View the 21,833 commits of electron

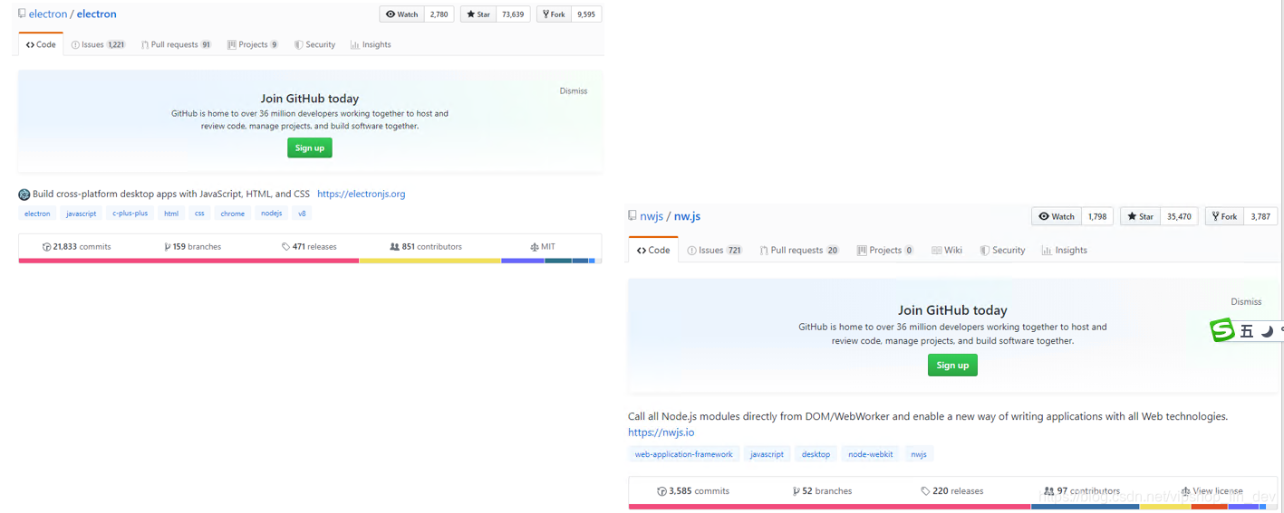tap(77, 246)
